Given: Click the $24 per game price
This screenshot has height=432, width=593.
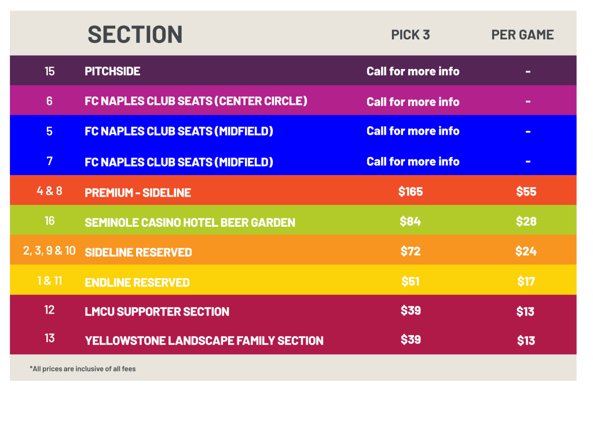Looking at the screenshot, I should click(526, 251).
